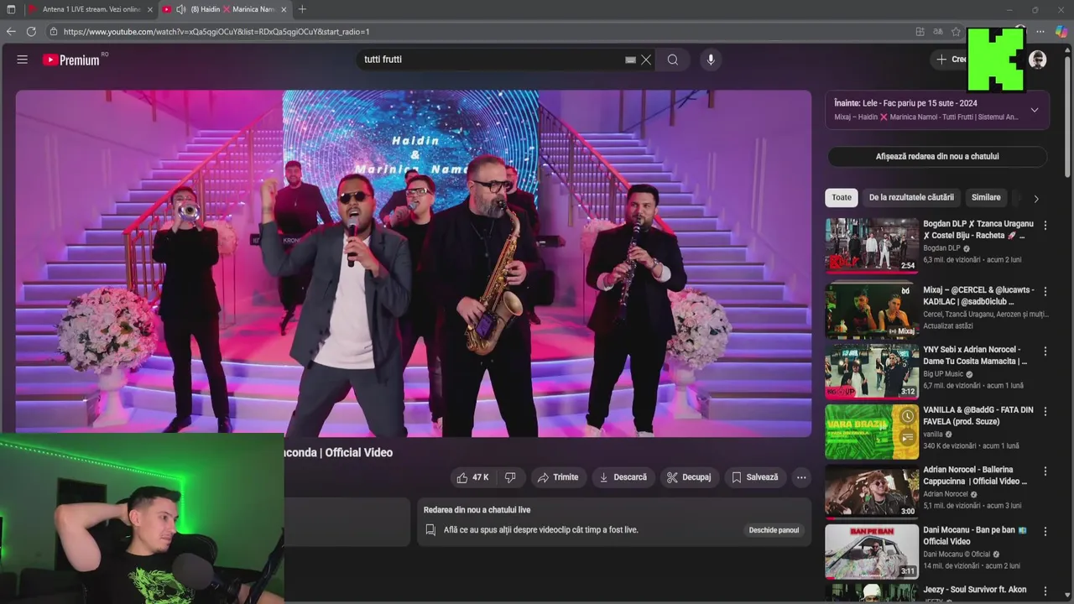Open Adrian Norocel Ballerina Cappucinna title
1074x604 pixels.
(x=975, y=476)
